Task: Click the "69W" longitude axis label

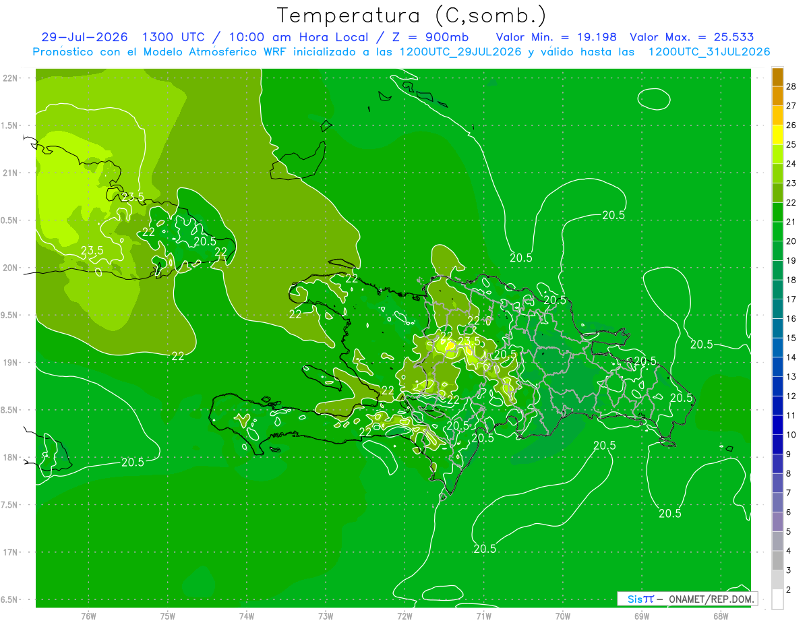Action: pyautogui.click(x=642, y=616)
